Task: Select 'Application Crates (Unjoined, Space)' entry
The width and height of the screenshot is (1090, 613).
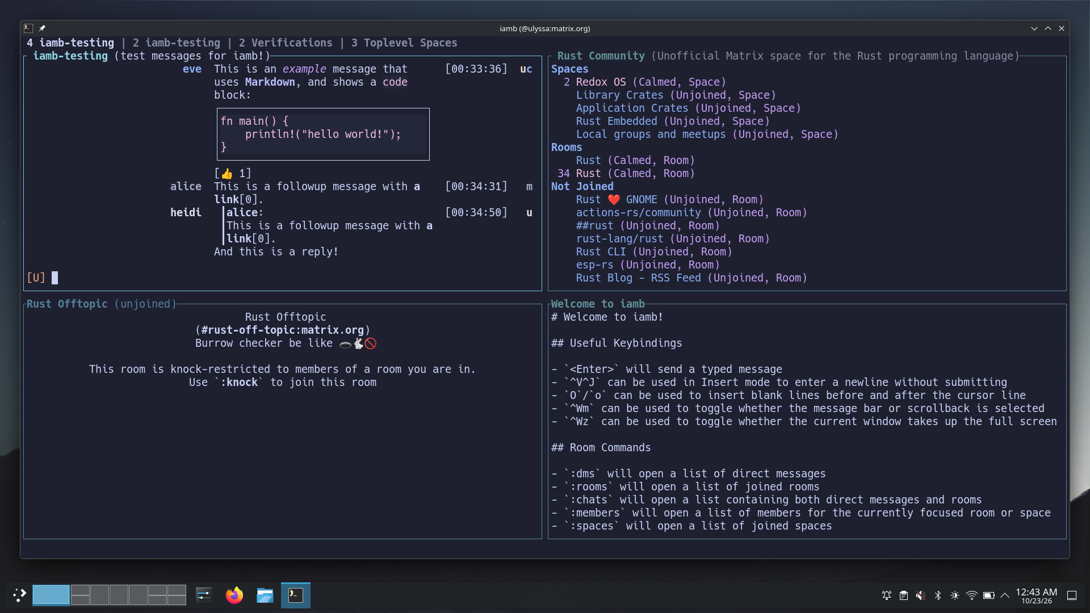Action: (689, 108)
